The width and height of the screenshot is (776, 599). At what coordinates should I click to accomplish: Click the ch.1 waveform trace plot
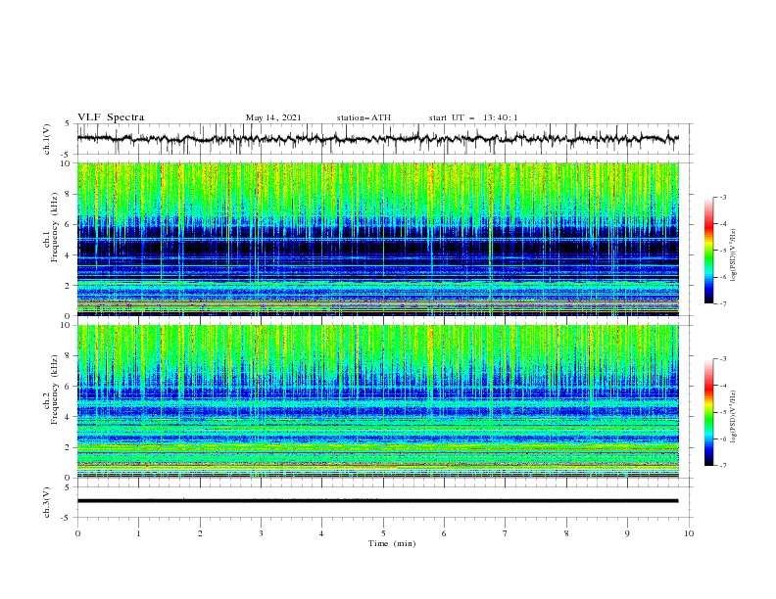click(x=377, y=139)
